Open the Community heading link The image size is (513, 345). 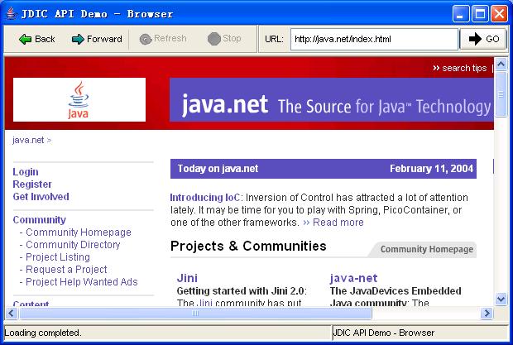point(39,220)
